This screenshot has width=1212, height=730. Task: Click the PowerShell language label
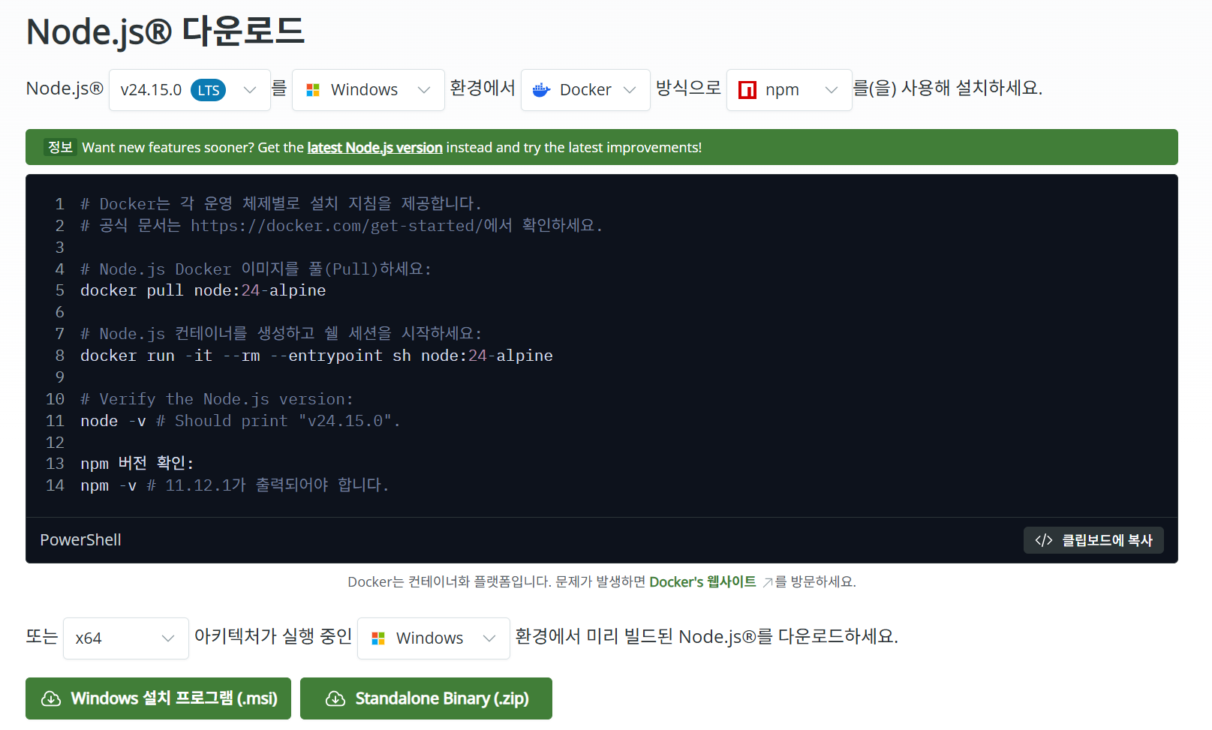[x=80, y=540]
